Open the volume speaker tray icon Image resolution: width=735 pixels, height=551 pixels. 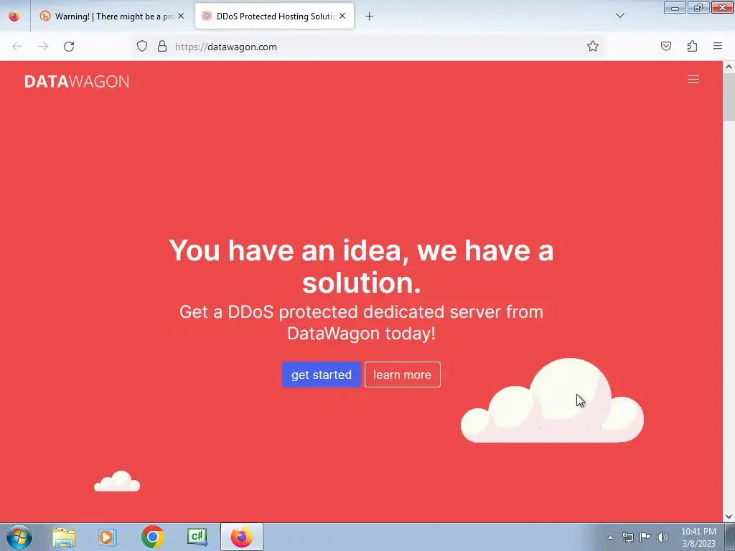coord(663,537)
